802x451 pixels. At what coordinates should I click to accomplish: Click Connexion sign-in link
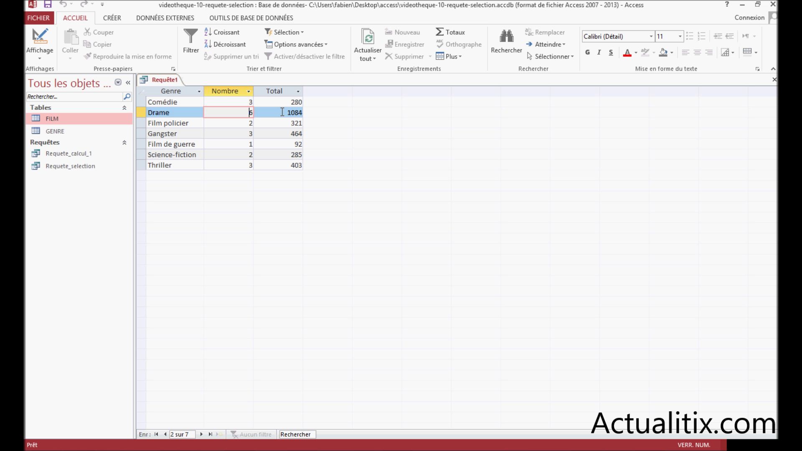(x=749, y=18)
